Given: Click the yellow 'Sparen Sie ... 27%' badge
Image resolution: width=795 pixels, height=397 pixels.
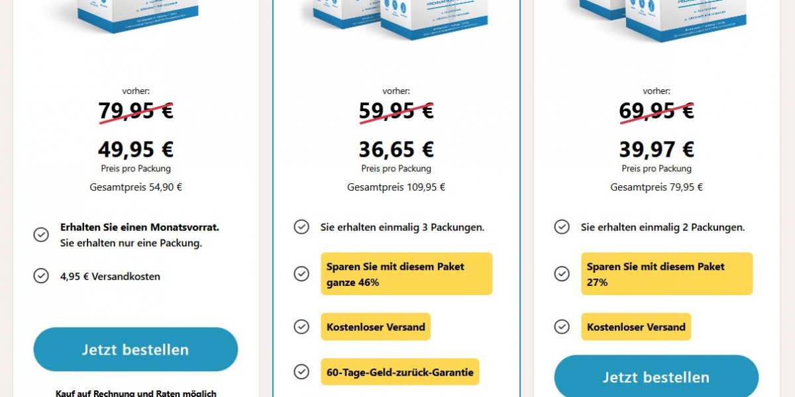Looking at the screenshot, I should pyautogui.click(x=666, y=274).
